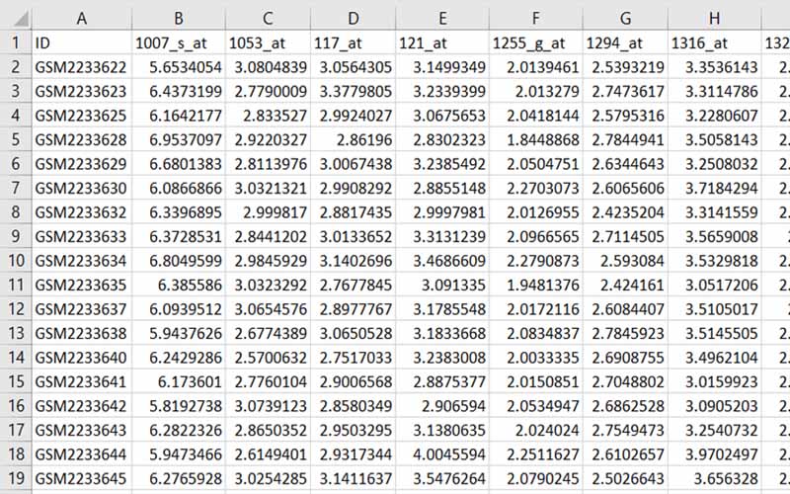
Task: Click the row 19 header
Action: (x=15, y=477)
